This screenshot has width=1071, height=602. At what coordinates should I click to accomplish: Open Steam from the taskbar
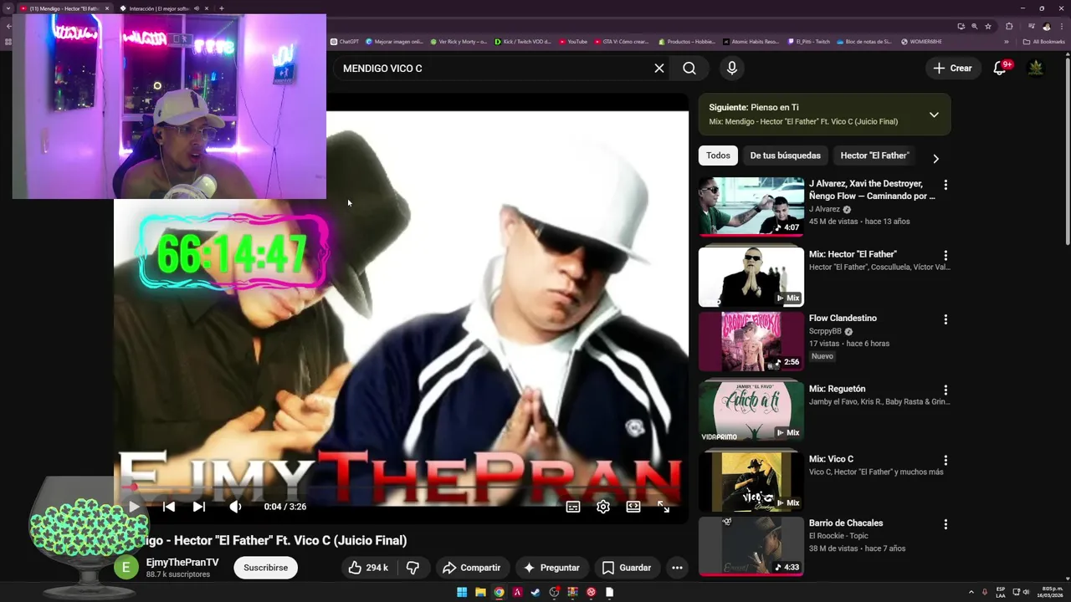point(535,592)
